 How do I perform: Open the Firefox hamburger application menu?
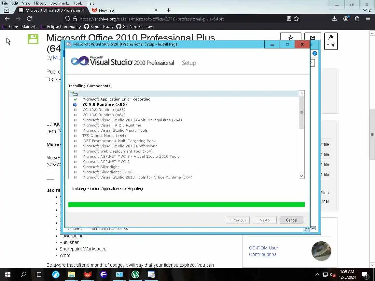point(368,19)
